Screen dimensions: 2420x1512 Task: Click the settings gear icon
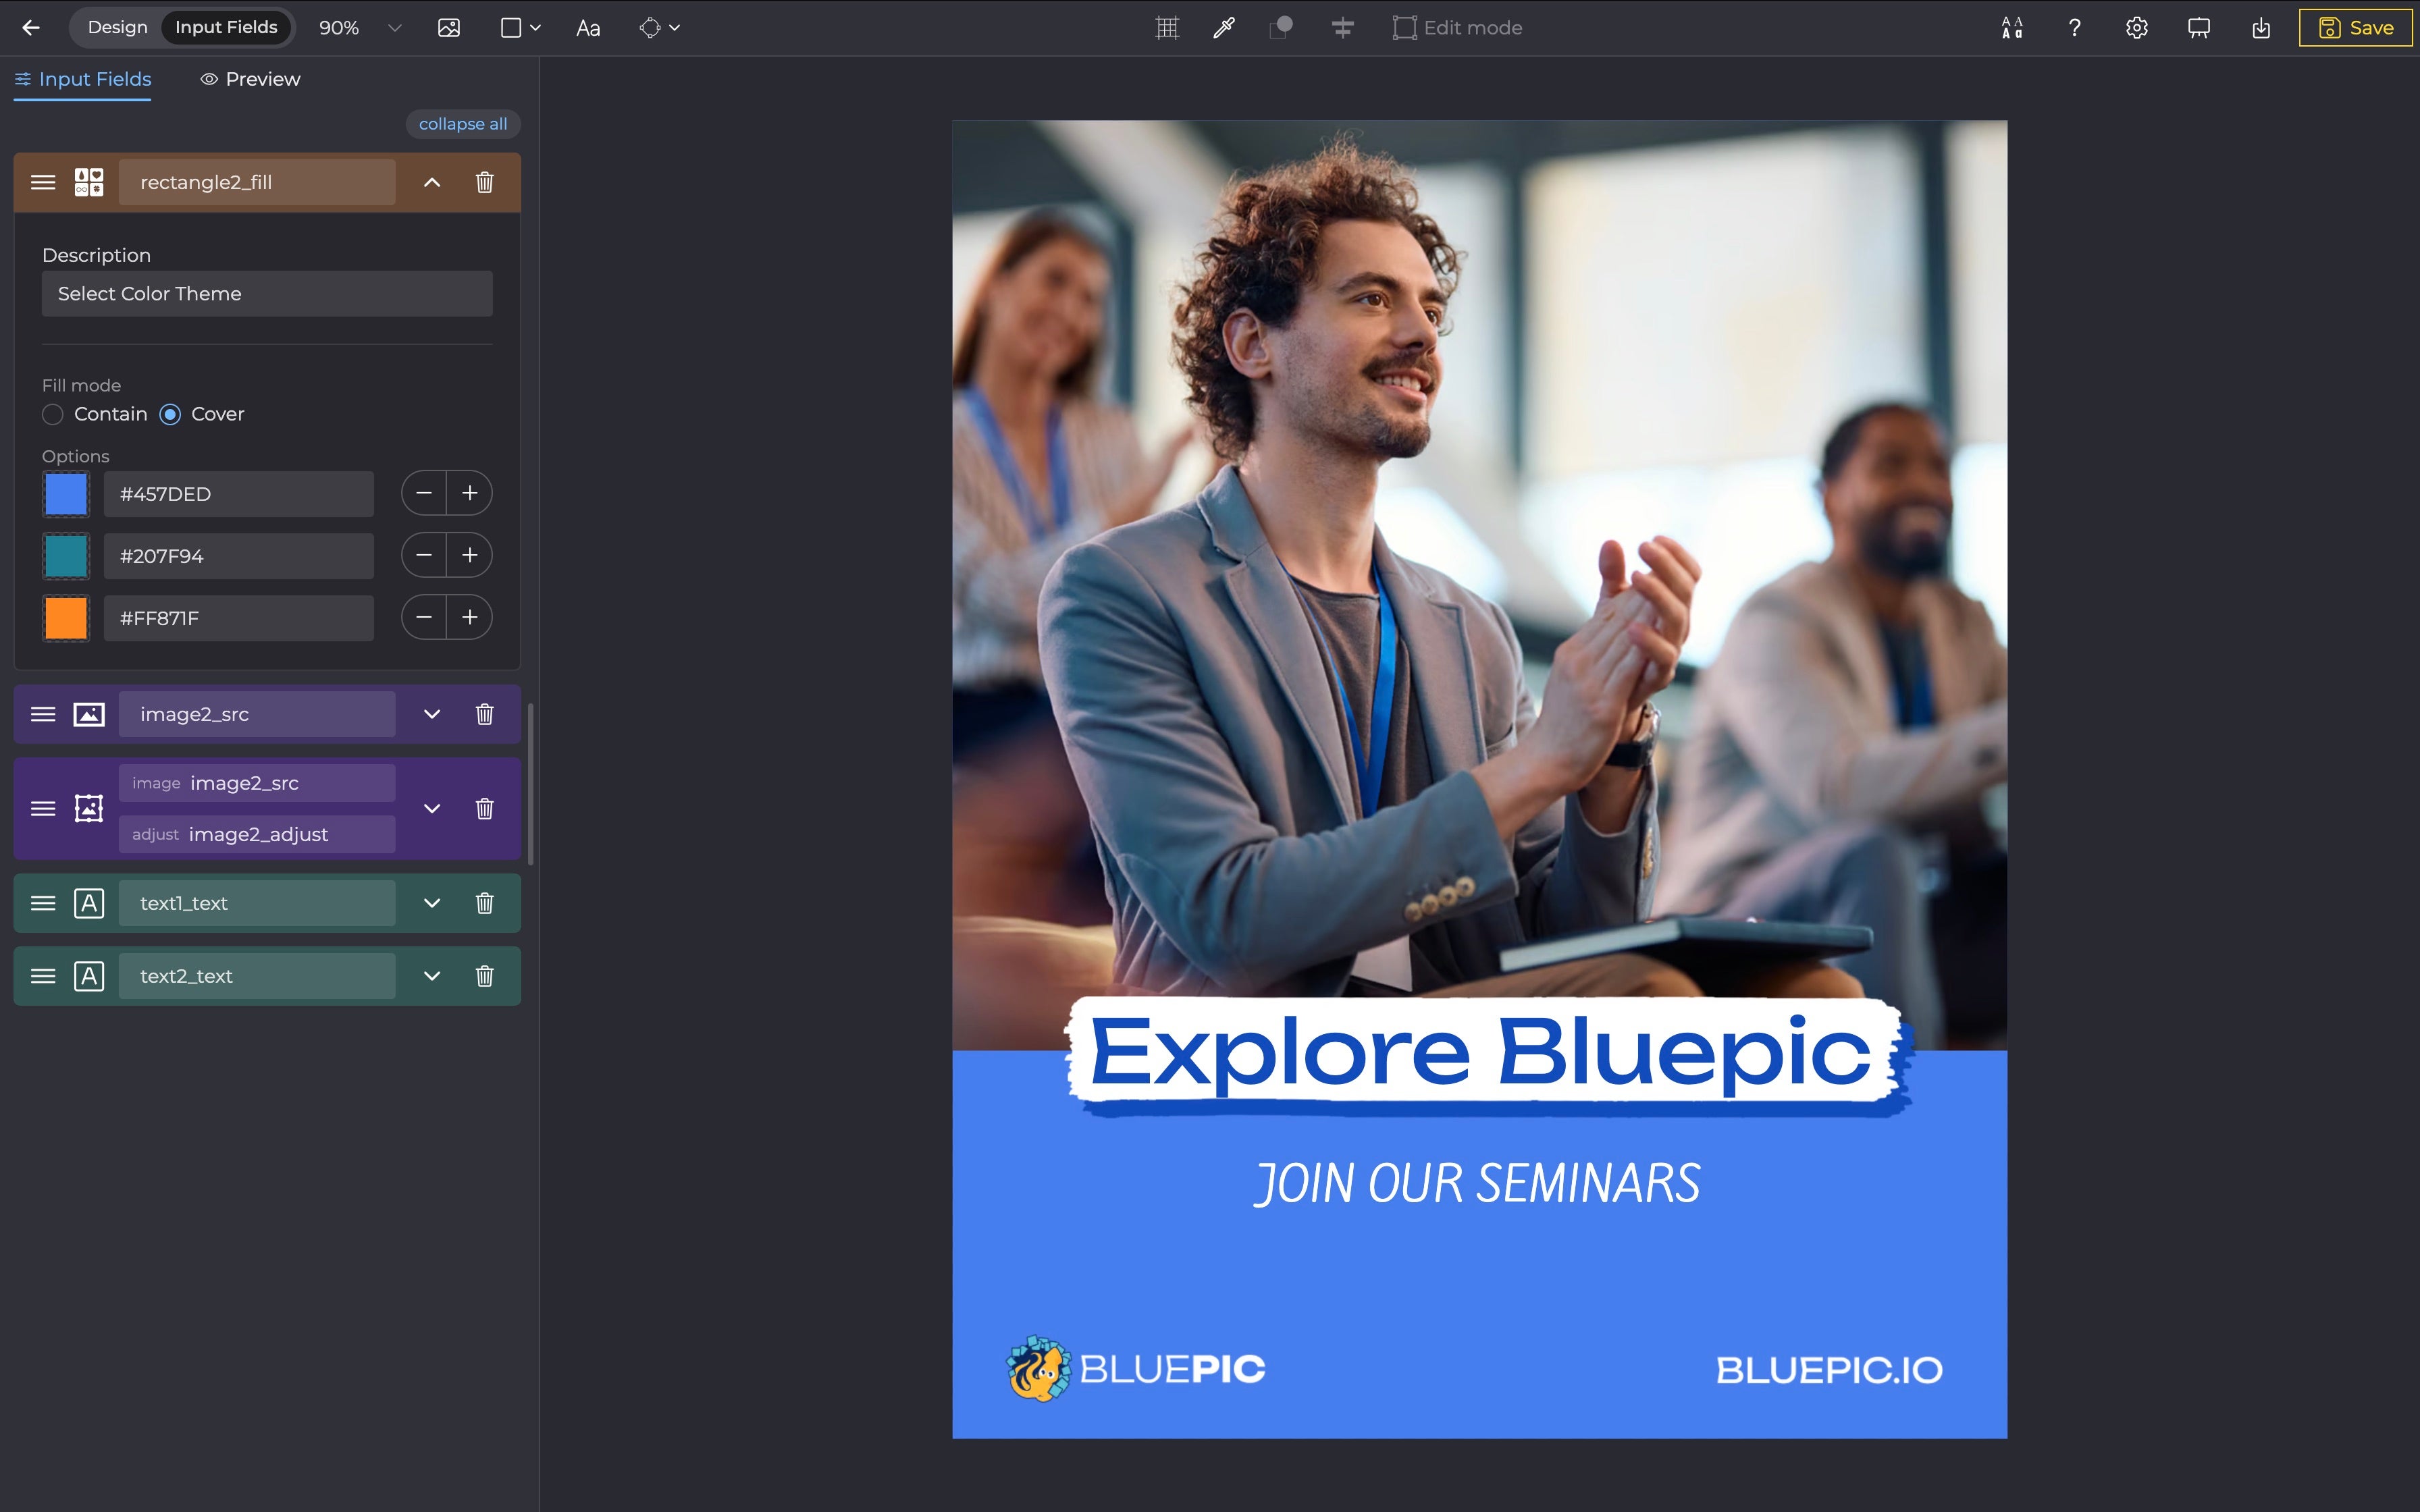point(2136,28)
